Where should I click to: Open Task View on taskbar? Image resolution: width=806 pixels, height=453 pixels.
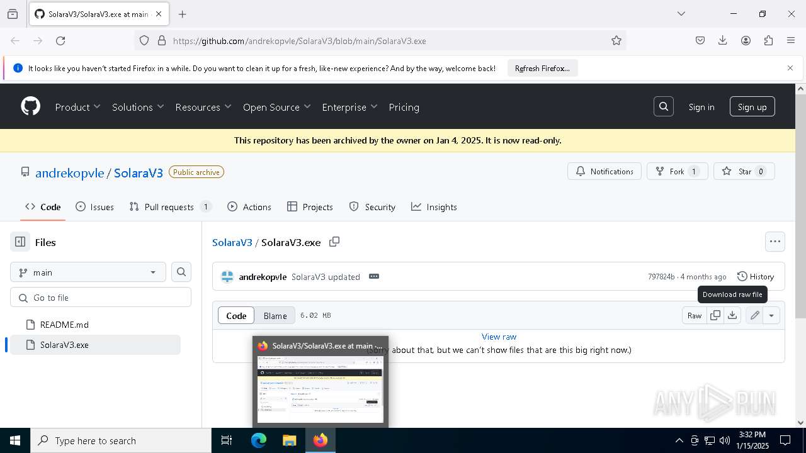(227, 440)
